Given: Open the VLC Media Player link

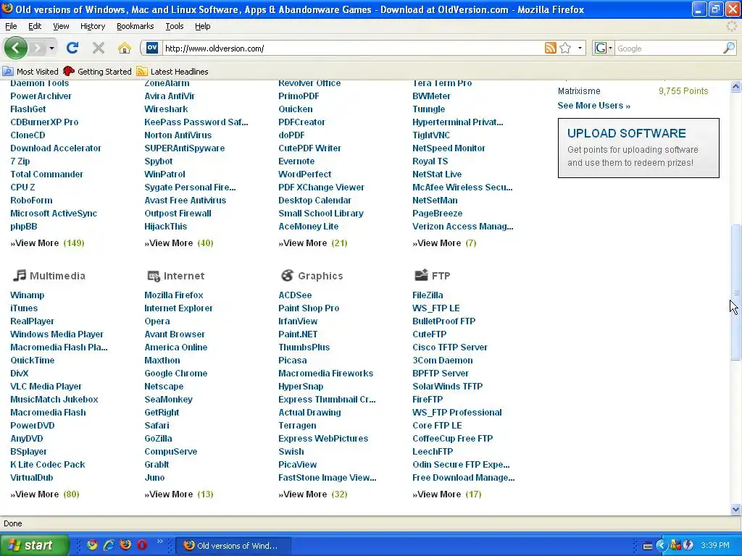Looking at the screenshot, I should (x=46, y=387).
